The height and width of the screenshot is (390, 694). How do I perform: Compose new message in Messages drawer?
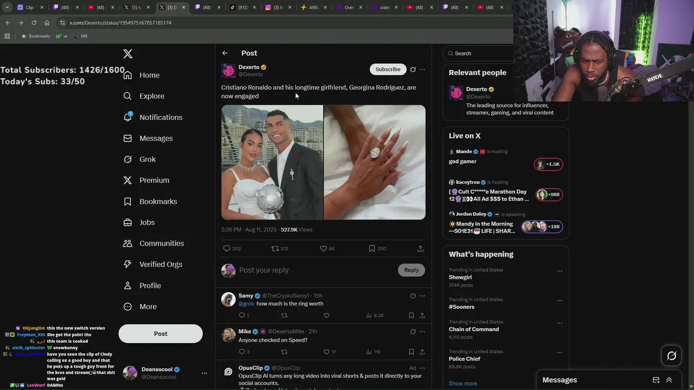656,380
